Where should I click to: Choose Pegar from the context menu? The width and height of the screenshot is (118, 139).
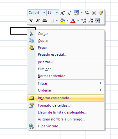pos(66,47)
